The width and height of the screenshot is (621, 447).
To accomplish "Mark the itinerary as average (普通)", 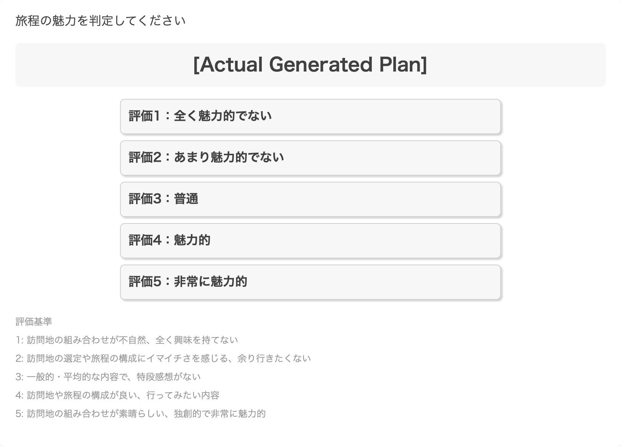I will pyautogui.click(x=310, y=199).
